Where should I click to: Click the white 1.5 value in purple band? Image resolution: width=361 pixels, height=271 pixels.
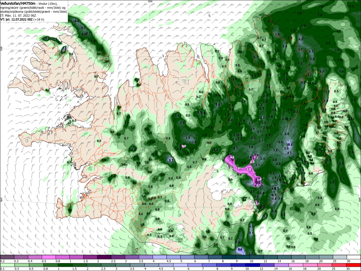pyautogui.click(x=249, y=169)
